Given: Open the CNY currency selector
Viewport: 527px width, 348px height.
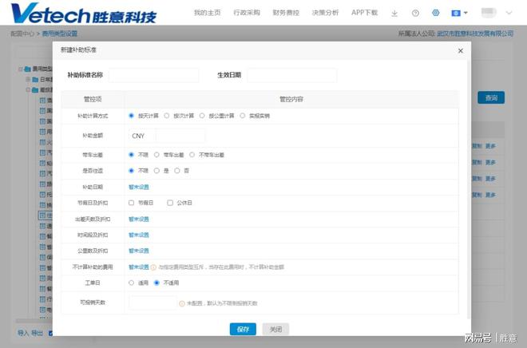Looking at the screenshot, I should point(142,136).
